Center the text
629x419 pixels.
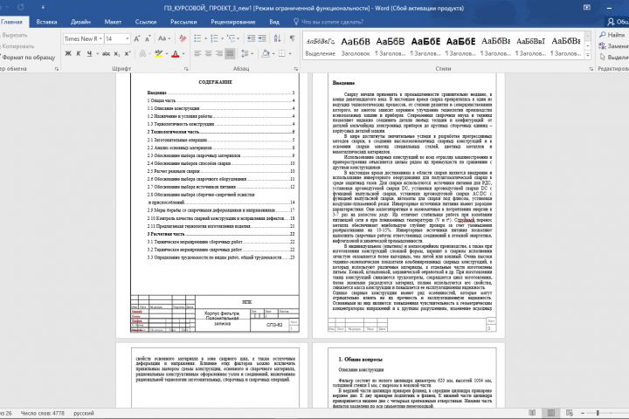[208, 53]
